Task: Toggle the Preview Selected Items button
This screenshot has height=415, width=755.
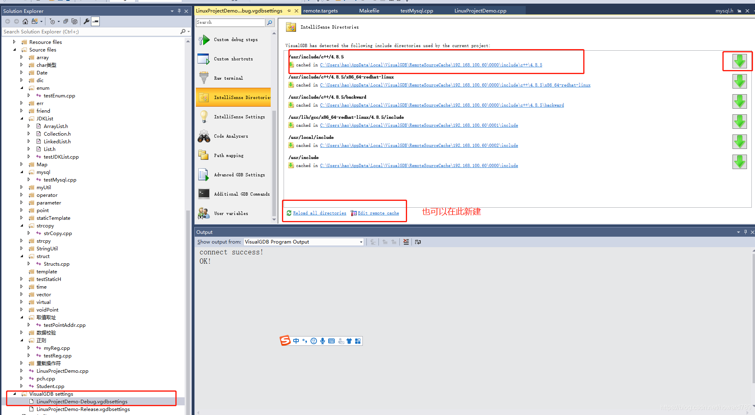Action: (x=95, y=21)
